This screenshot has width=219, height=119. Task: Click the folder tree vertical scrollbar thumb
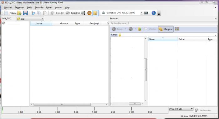click(x=145, y=70)
